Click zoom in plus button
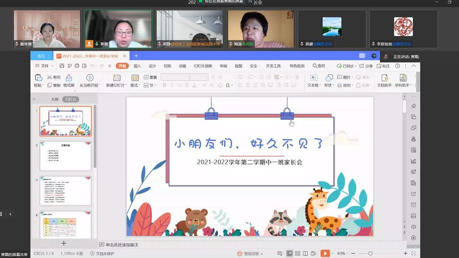Image resolution: width=459 pixels, height=258 pixels. [x=405, y=253]
